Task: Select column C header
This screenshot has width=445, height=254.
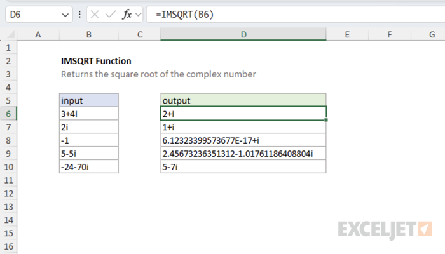Action: point(140,34)
